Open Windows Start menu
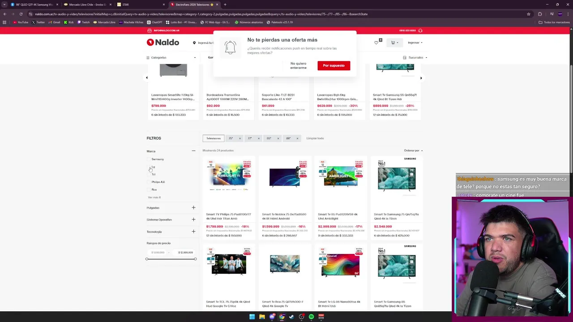 252,317
